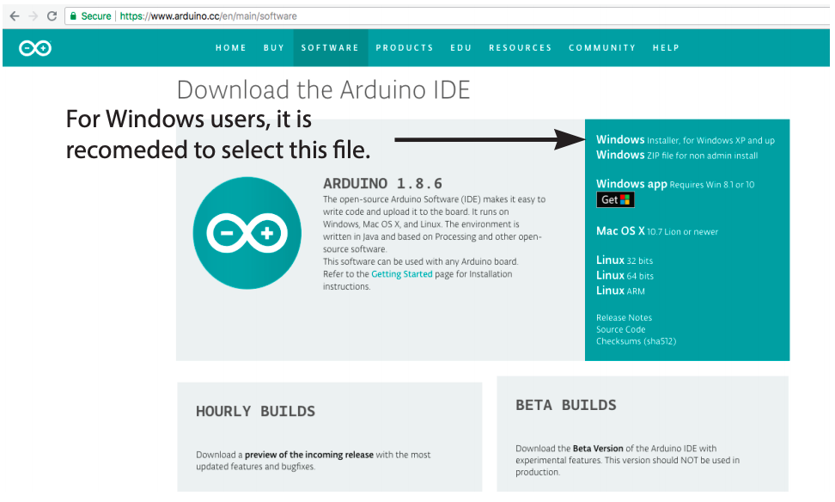Reload the page with refresh icon

[52, 16]
